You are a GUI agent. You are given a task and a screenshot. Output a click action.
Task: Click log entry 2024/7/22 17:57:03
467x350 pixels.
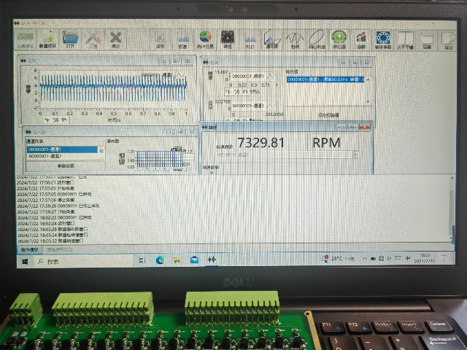point(46,188)
